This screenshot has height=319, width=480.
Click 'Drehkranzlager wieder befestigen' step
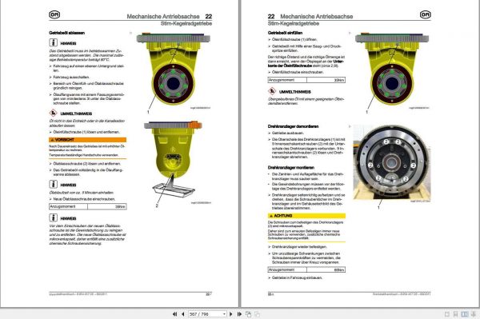pyautogui.click(x=299, y=247)
